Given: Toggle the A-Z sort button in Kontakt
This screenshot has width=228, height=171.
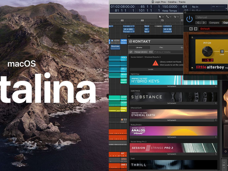Looking at the screenshot, I should [x=151, y=52].
